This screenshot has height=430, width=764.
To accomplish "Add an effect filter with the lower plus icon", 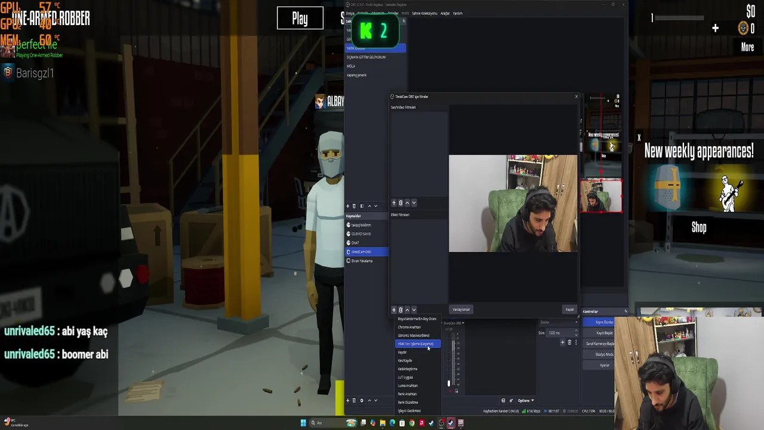I will click(x=394, y=310).
